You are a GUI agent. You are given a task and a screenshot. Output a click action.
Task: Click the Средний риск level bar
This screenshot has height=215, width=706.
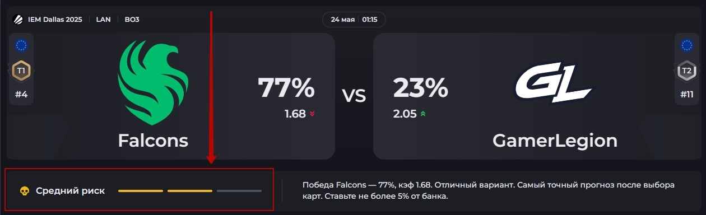(x=190, y=191)
